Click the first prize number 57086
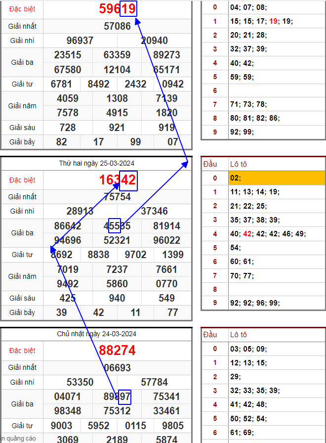 (x=117, y=26)
